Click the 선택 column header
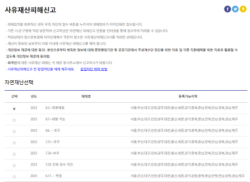250x182 pixels. pyautogui.click(x=14, y=96)
